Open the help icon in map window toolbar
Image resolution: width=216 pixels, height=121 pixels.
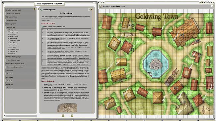(207, 2)
